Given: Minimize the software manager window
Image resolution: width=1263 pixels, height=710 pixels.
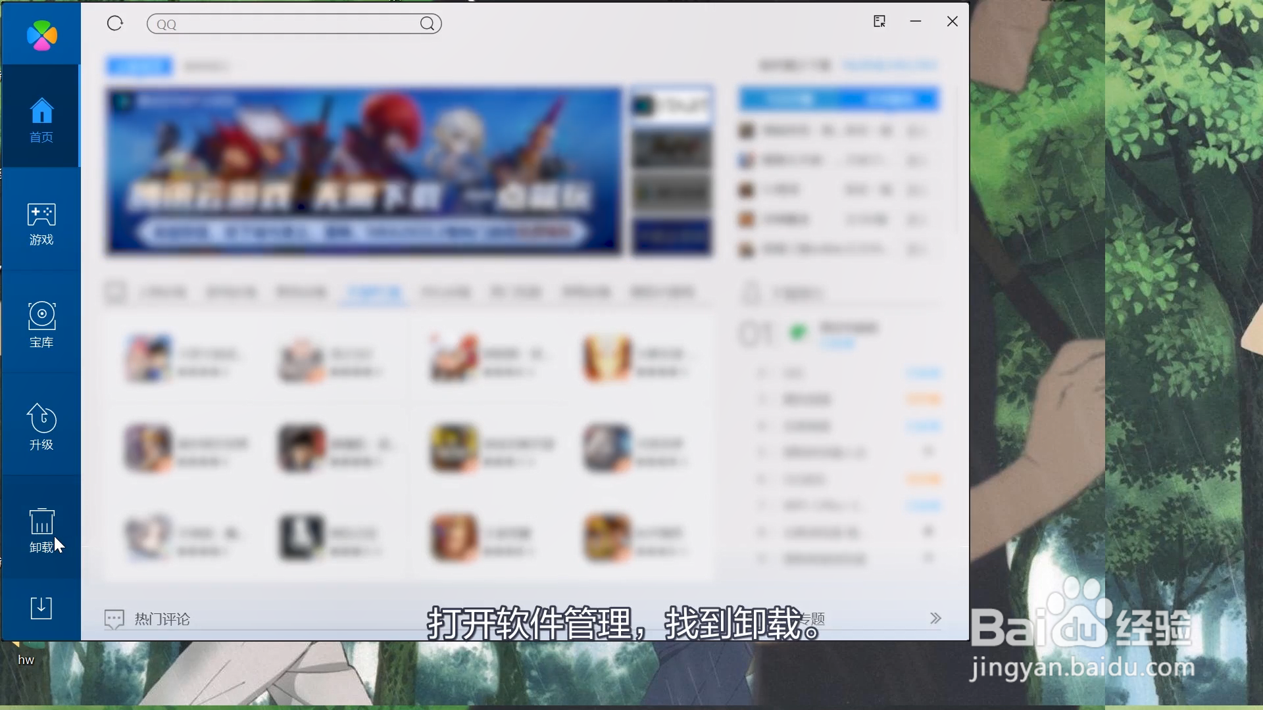Looking at the screenshot, I should point(915,22).
